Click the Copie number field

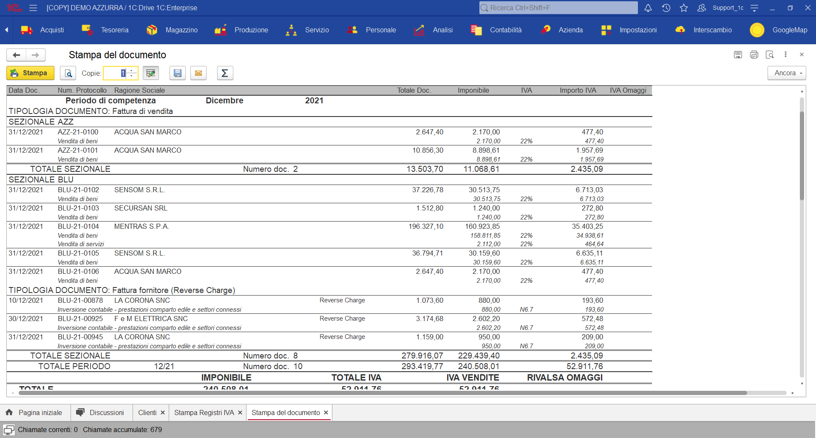point(115,73)
